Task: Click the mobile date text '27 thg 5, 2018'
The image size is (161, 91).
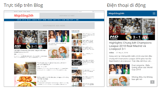Action: (122, 53)
